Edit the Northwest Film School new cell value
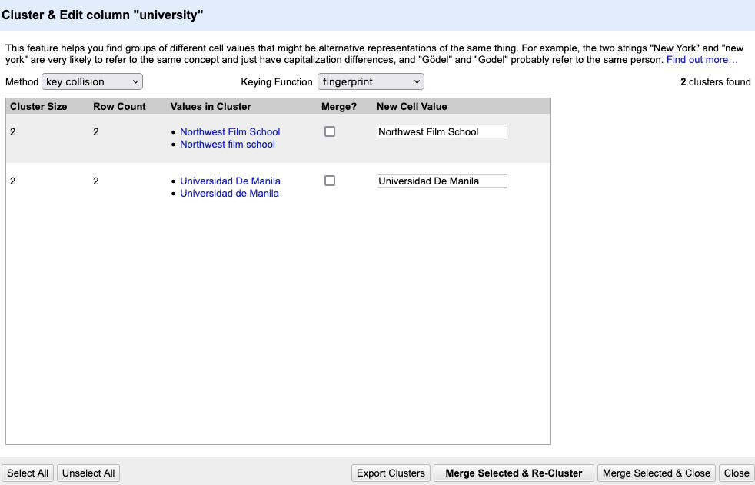 click(442, 132)
